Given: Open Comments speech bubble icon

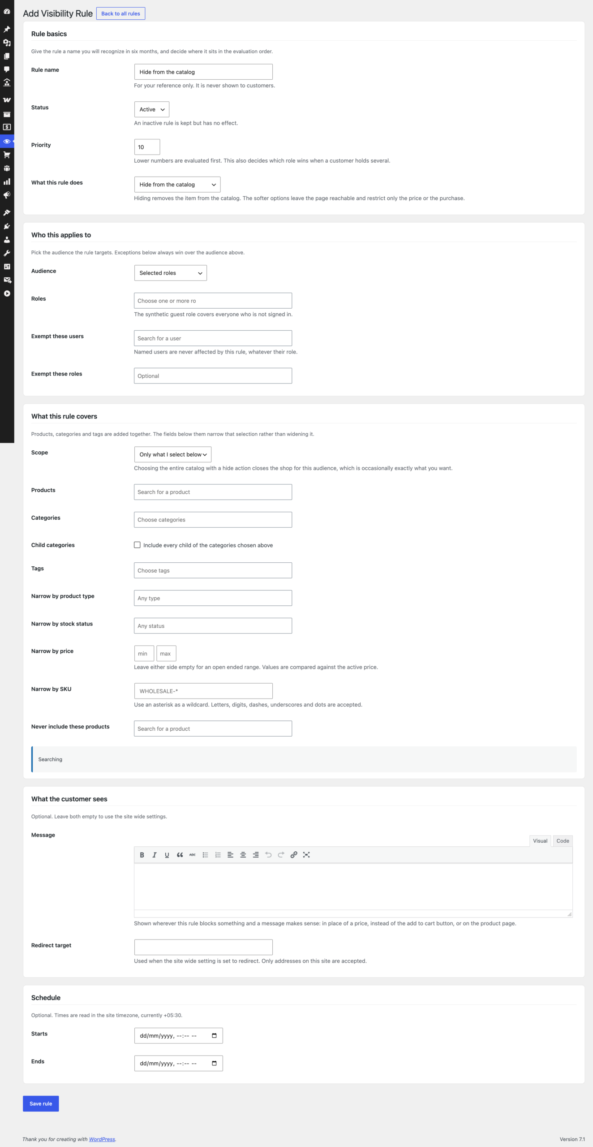Looking at the screenshot, I should tap(7, 69).
